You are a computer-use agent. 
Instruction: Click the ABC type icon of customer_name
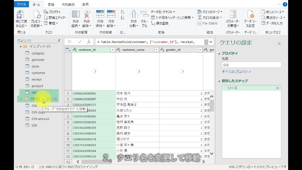(118, 50)
